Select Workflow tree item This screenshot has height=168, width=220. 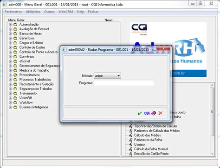click(x=26, y=102)
